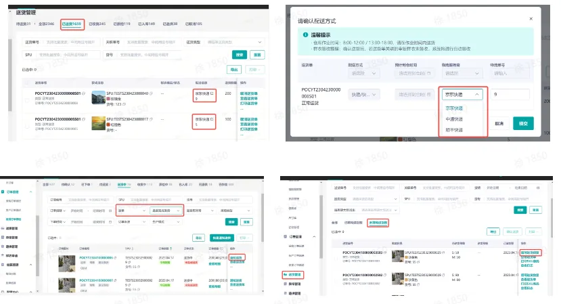
Task: Switch to 已收货245 tab
Action: [97, 24]
